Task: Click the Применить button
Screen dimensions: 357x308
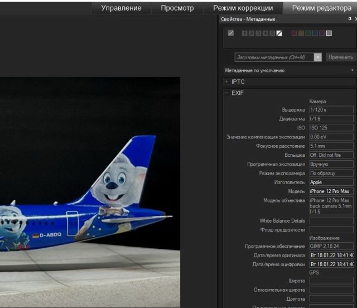Action: [x=340, y=57]
